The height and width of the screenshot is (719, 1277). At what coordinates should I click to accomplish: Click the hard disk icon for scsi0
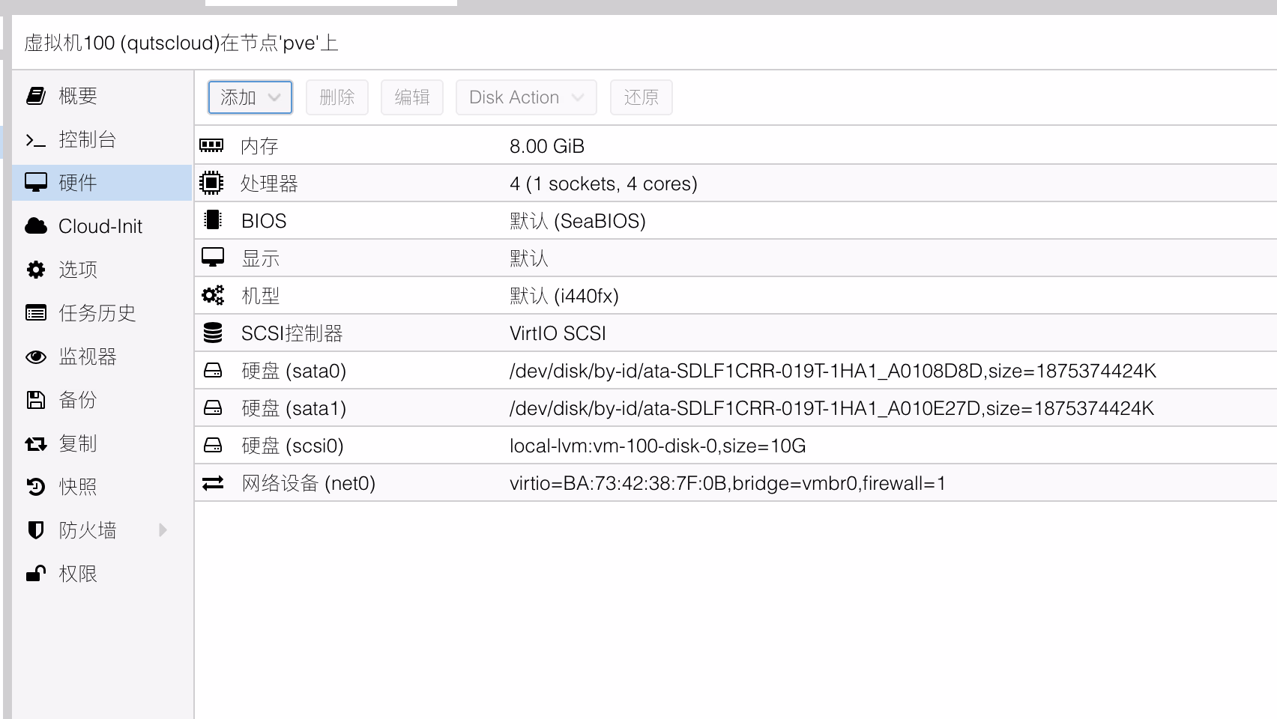click(x=213, y=446)
